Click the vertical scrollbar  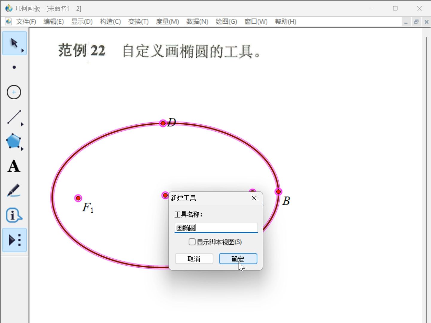[427, 179]
